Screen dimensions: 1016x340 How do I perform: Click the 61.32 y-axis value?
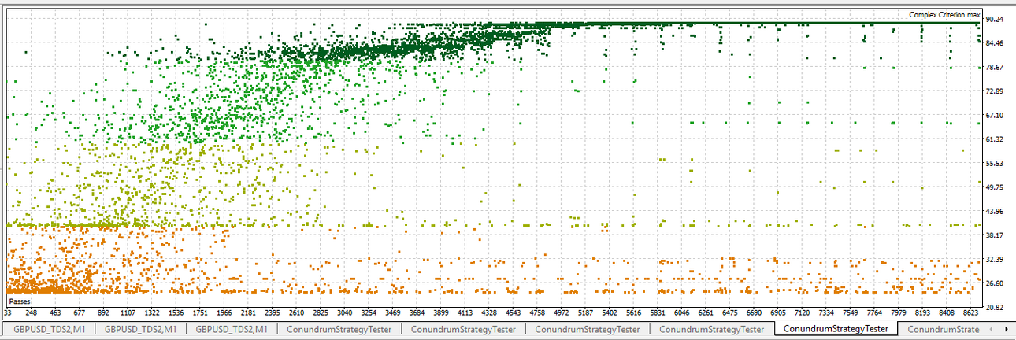click(996, 139)
